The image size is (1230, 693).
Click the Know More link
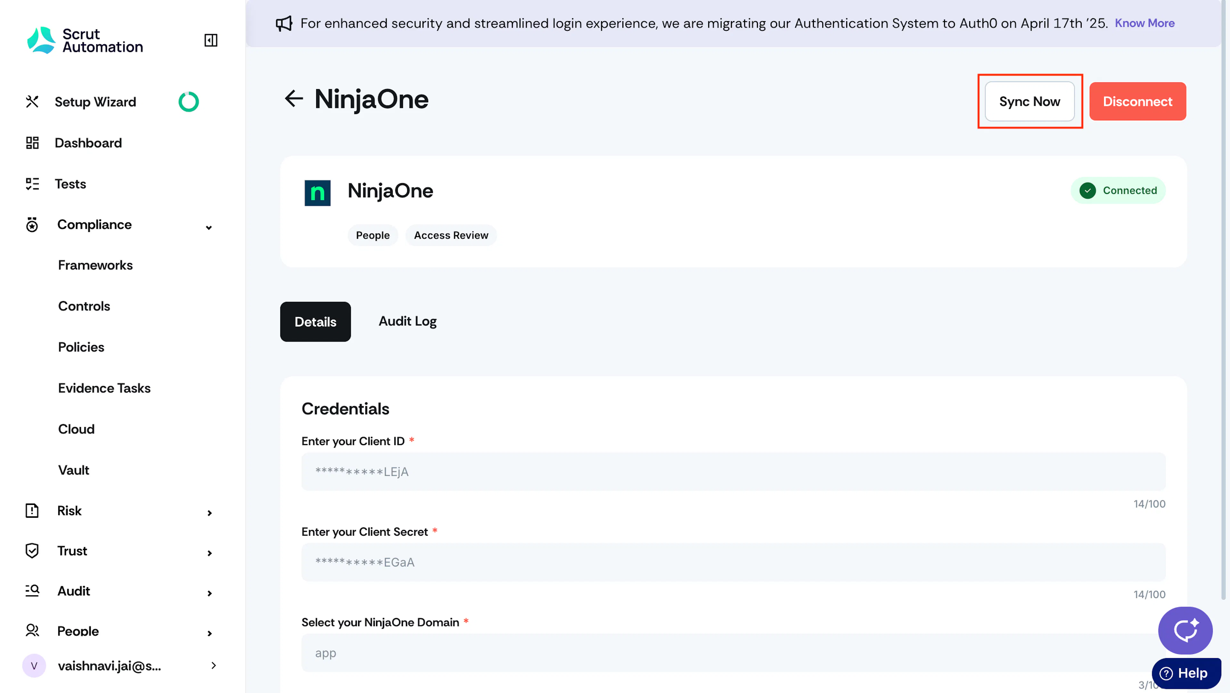tap(1144, 23)
